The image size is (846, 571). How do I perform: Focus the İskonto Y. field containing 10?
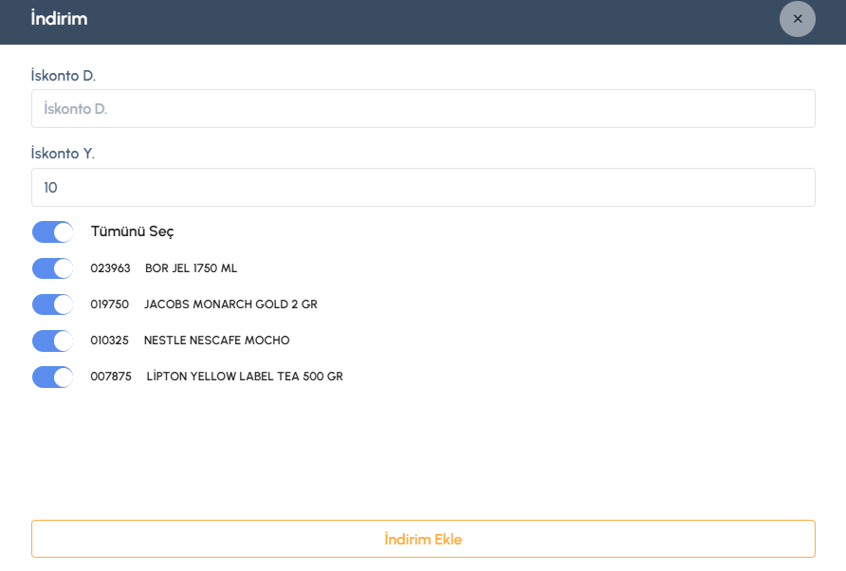tap(423, 188)
